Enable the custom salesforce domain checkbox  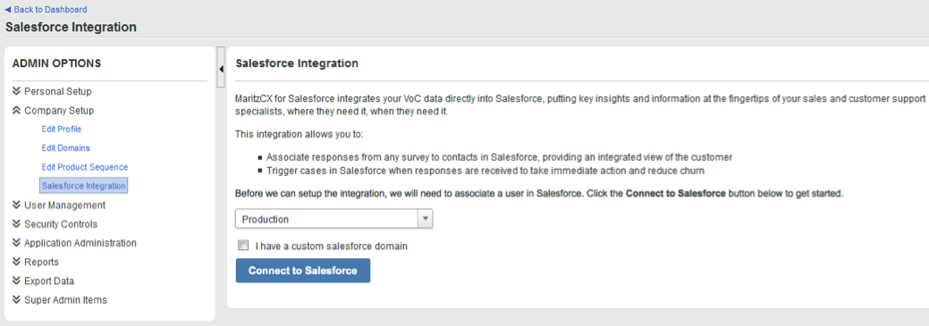[243, 246]
